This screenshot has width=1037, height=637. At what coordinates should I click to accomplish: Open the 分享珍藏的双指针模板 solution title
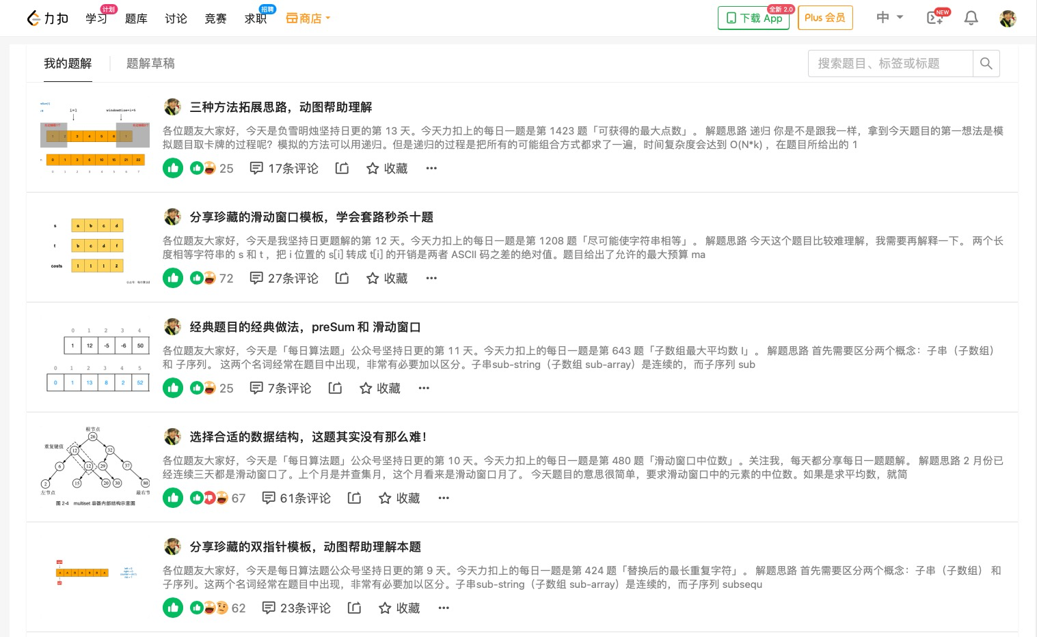[304, 547]
